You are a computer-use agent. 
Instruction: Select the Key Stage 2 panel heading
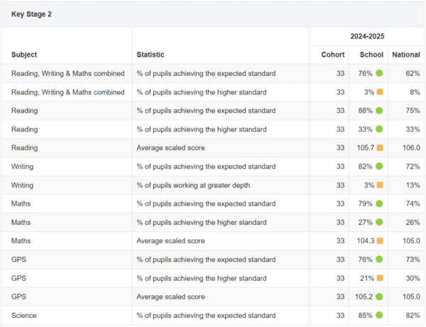point(31,14)
